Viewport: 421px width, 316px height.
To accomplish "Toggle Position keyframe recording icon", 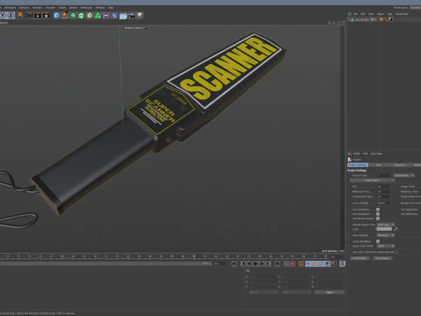I will (308, 263).
